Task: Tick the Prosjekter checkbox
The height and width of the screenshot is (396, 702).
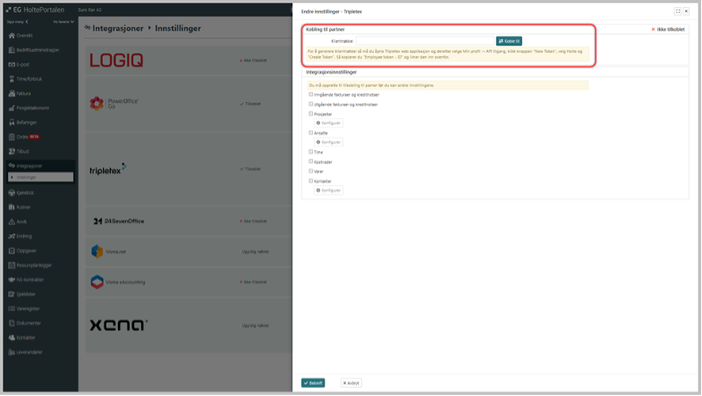Action: coord(311,114)
